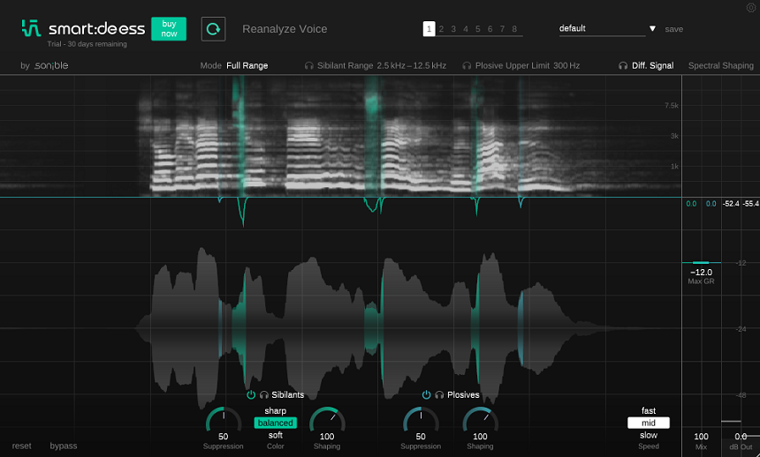Select state slot 5
Screen dimensions: 760x457
477,29
